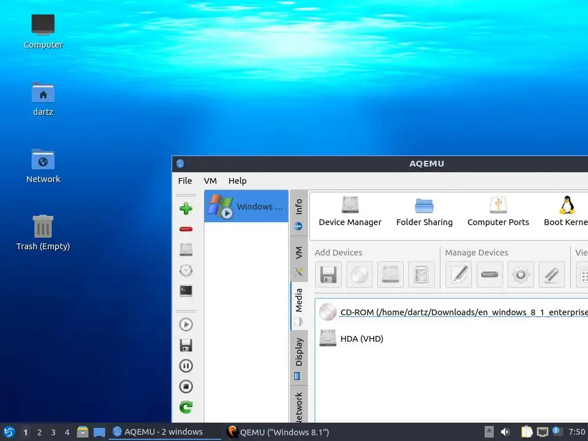Select the Windows VM in the list
Screen dimensions: 588x441
(246, 206)
